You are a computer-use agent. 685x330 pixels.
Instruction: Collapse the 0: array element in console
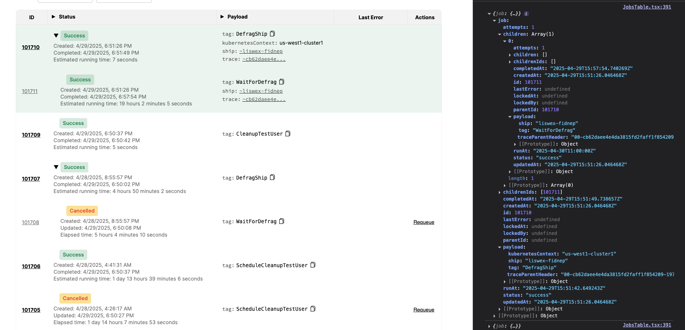point(505,41)
